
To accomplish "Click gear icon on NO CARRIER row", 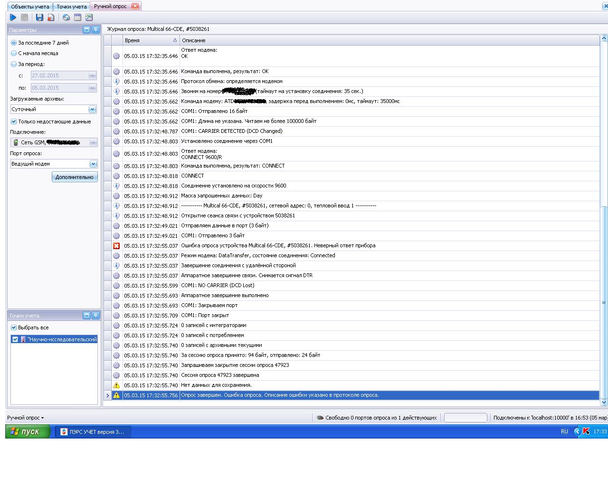I will 116,285.
